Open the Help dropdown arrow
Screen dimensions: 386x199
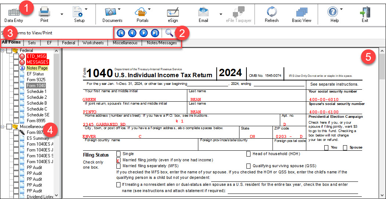[342, 9]
